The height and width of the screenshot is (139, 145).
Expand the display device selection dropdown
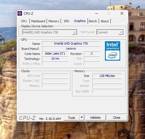[75, 32]
